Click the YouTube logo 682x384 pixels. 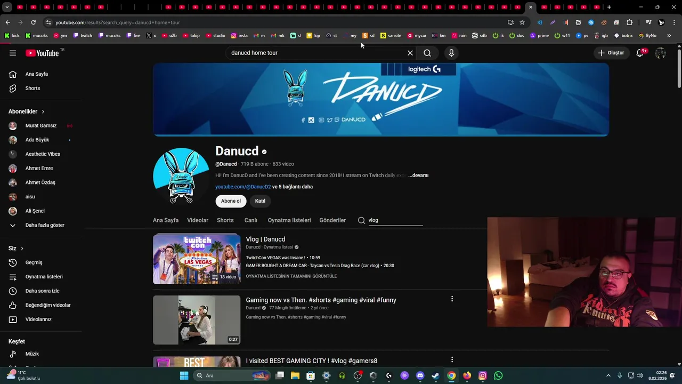pyautogui.click(x=43, y=53)
